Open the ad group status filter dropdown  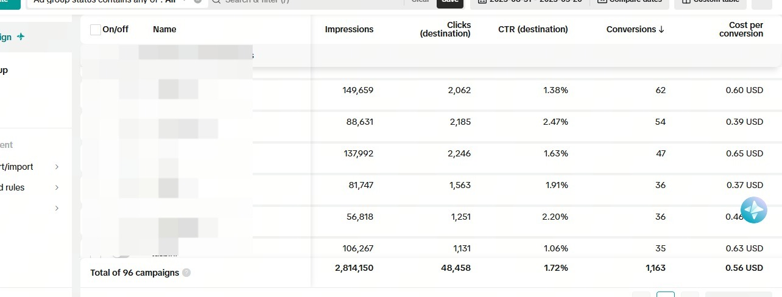coord(185,1)
